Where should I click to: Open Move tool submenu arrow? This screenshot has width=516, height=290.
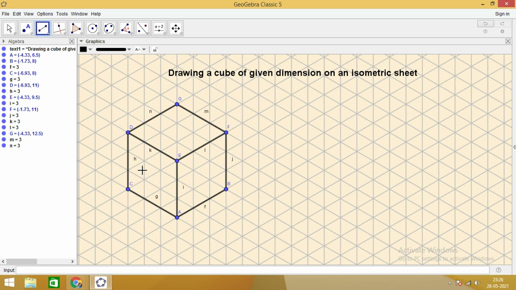click(x=15, y=34)
